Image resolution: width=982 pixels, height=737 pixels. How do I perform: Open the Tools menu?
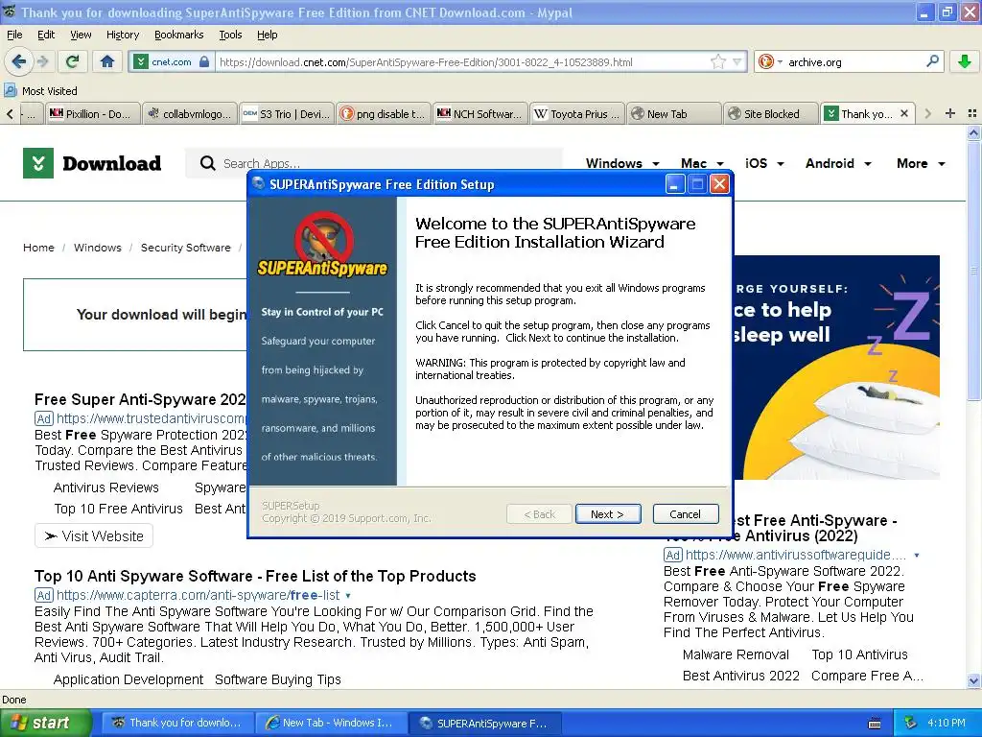coord(230,35)
